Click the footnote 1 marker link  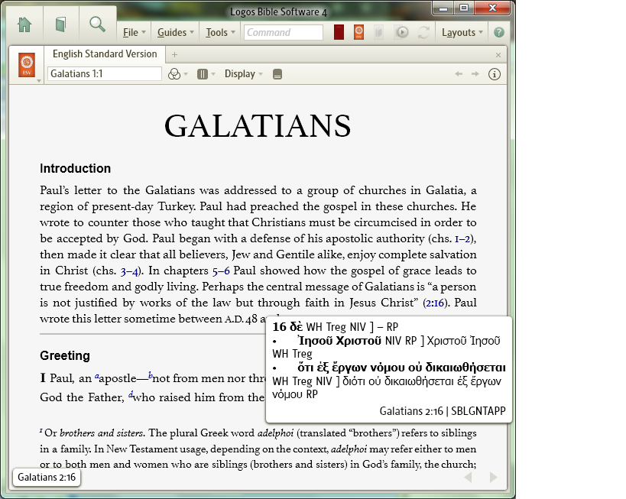pyautogui.click(x=41, y=431)
